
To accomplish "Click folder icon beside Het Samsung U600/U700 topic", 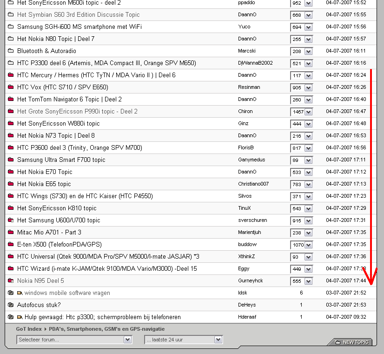I will pos(11,220).
